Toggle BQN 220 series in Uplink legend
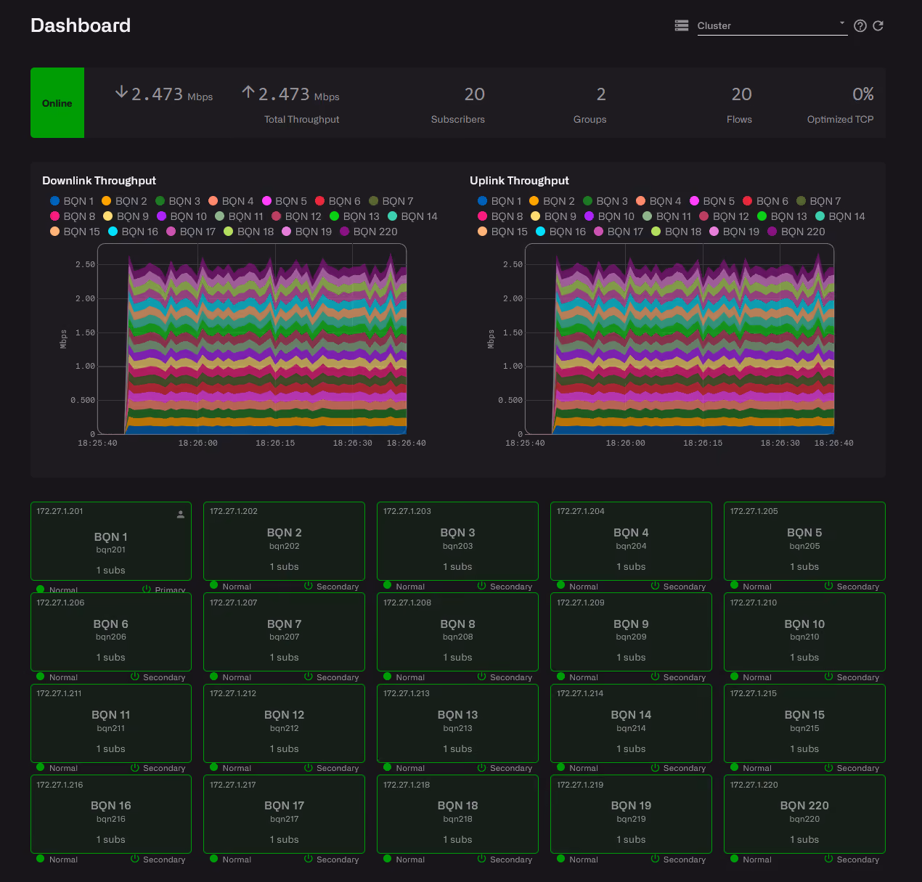922x882 pixels. [796, 232]
